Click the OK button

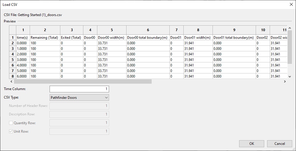tap(251, 144)
